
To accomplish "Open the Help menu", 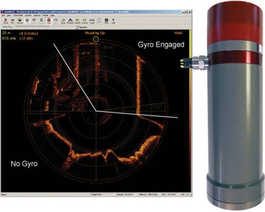I will (x=53, y=15).
